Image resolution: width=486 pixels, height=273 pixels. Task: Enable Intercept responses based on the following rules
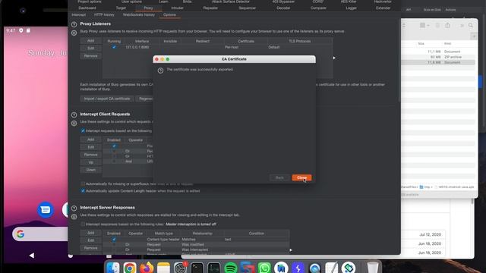click(83, 224)
